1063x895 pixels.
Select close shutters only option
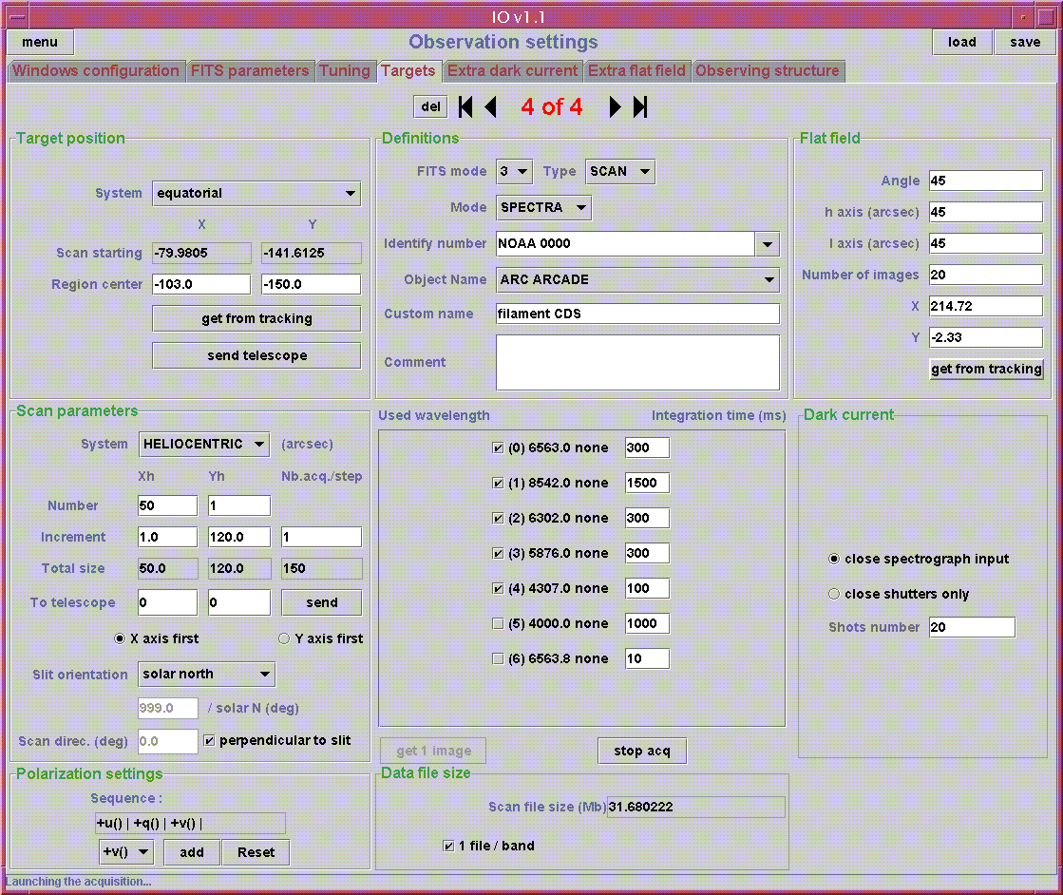[x=834, y=594]
